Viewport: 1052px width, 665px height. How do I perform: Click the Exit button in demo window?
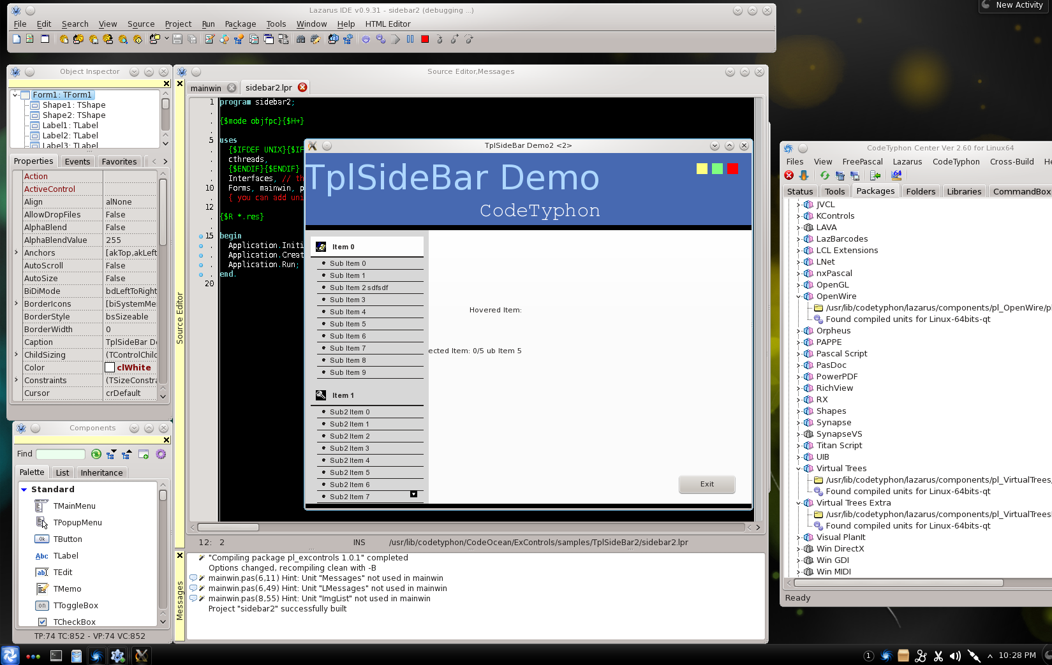707,484
